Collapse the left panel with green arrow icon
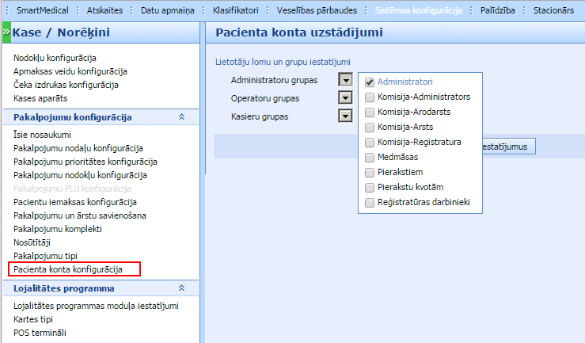This screenshot has height=343, width=585. point(6,32)
